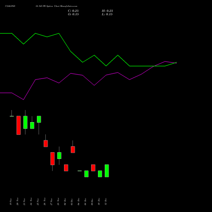Click the '20 Nov' date label
The height and width of the screenshot is (212, 212).
pyautogui.click(x=17, y=201)
